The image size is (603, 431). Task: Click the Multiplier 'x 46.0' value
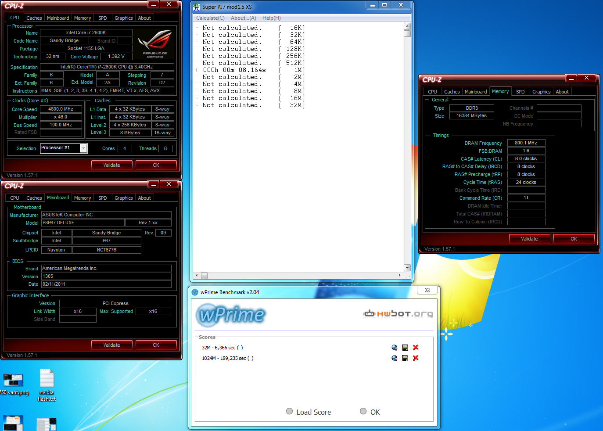[x=61, y=117]
